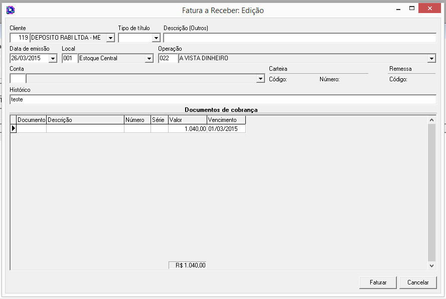Click the Documento column header
The image size is (446, 299).
(32, 119)
